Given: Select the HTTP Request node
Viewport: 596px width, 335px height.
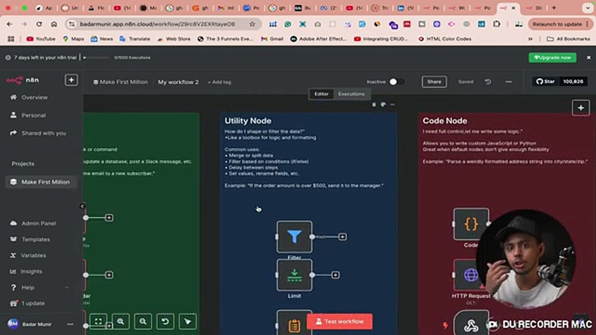Looking at the screenshot, I should tap(471, 275).
